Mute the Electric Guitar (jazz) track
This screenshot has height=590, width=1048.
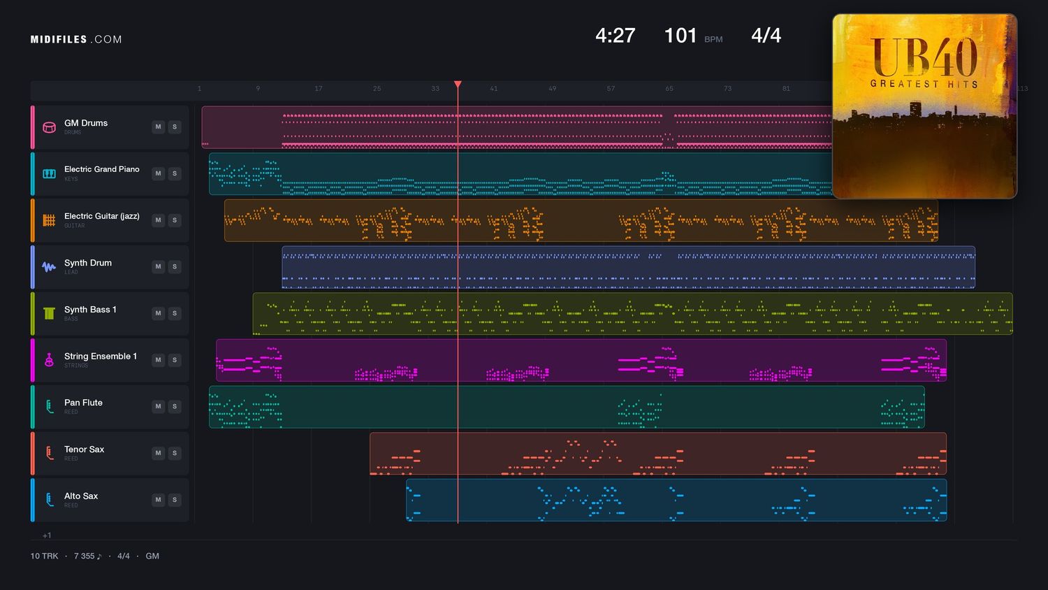coord(159,220)
